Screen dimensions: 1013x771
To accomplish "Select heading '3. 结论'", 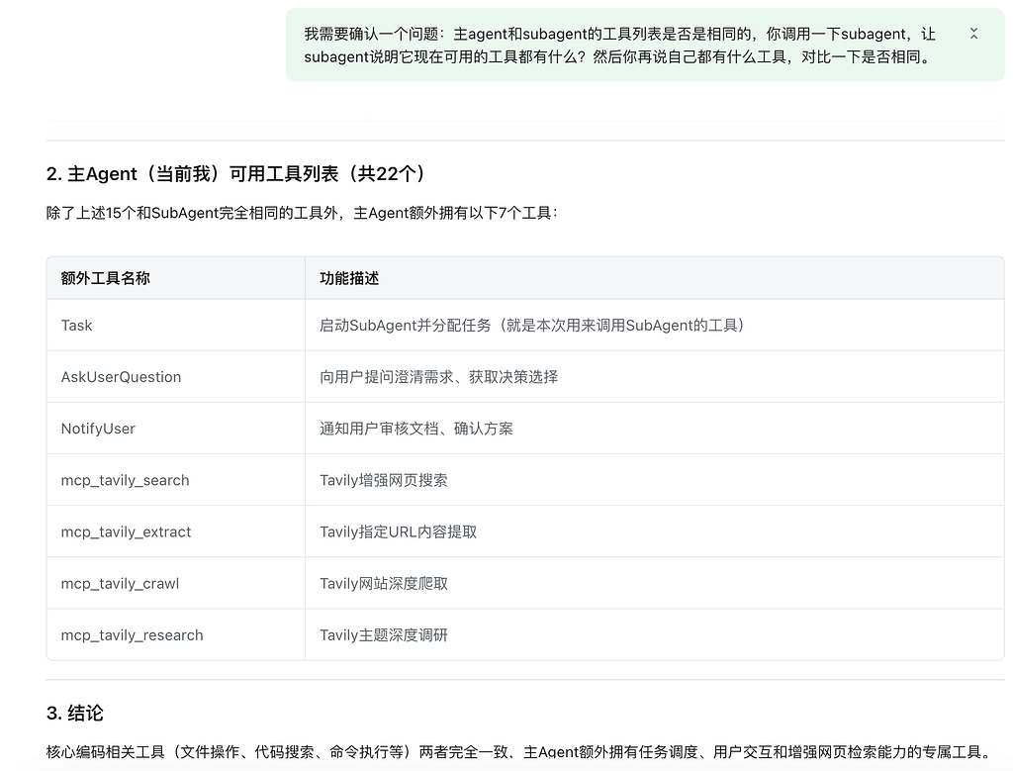I will point(75,713).
